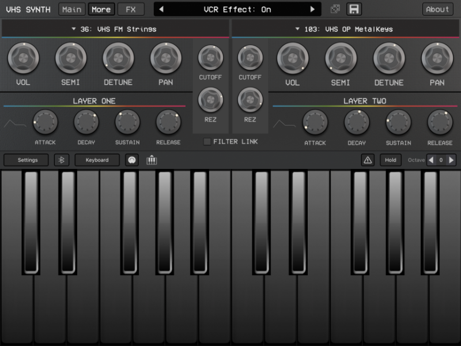461x346 pixels.
Task: Open the MIDI connection settings icon
Action: (131, 160)
